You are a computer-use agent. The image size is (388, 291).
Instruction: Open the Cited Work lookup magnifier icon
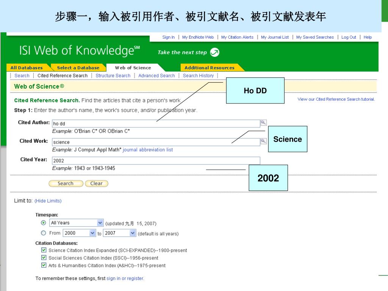pos(264,141)
